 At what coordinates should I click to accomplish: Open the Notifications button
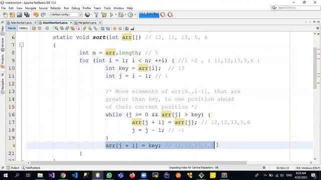[31, 168]
